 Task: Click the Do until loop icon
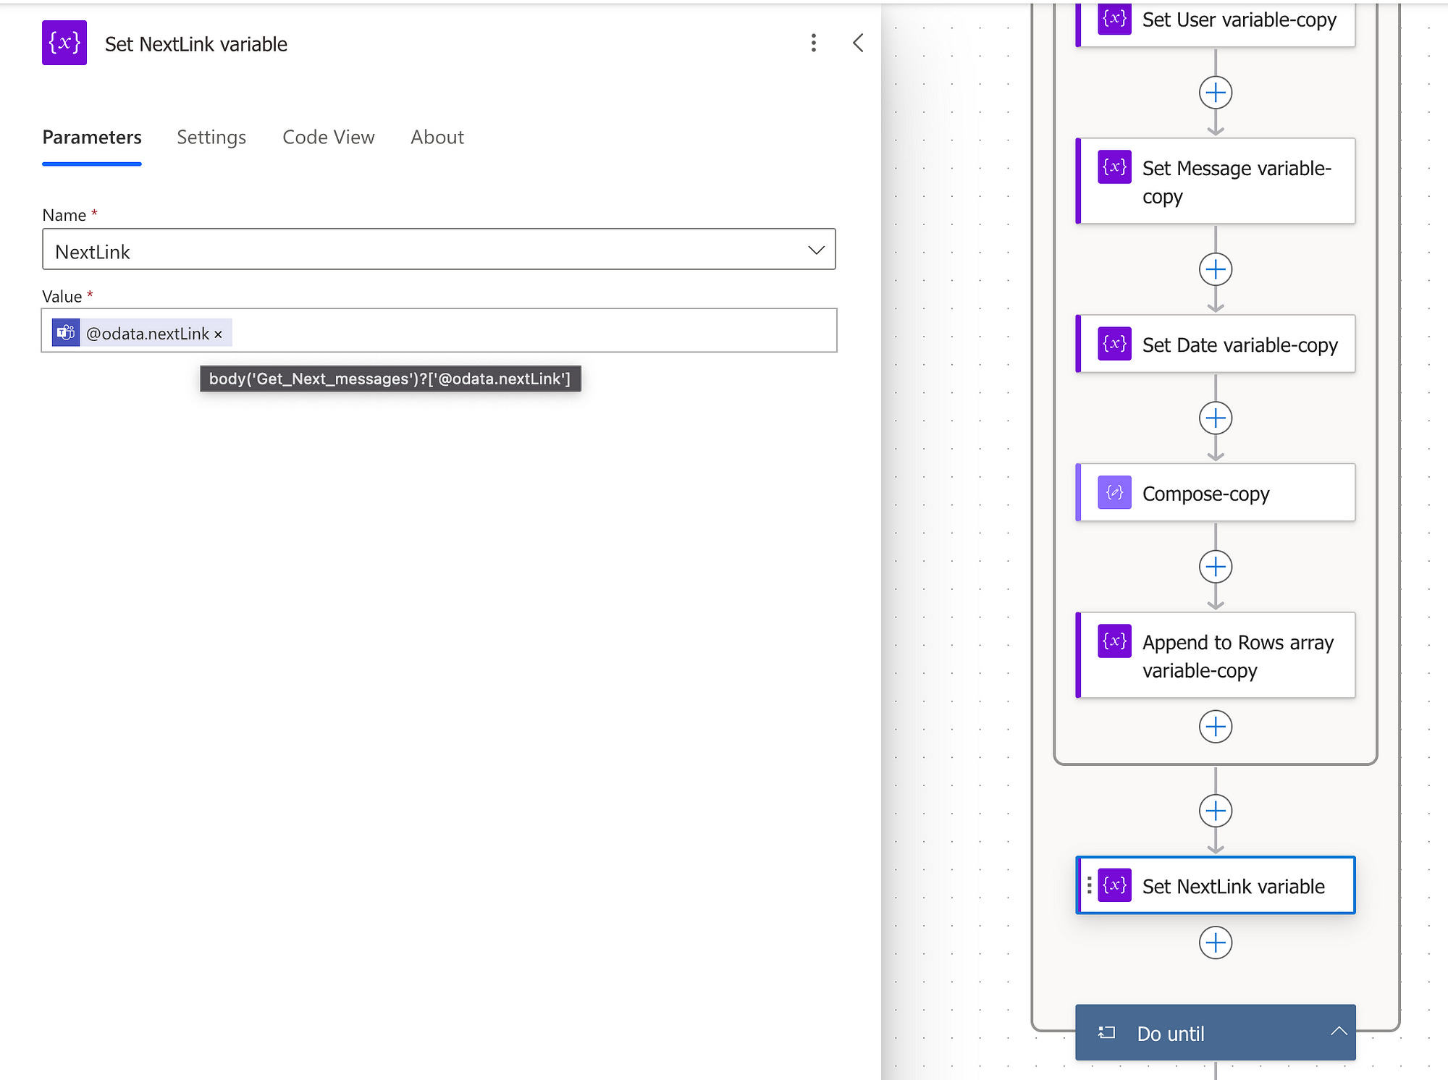pos(1106,1033)
